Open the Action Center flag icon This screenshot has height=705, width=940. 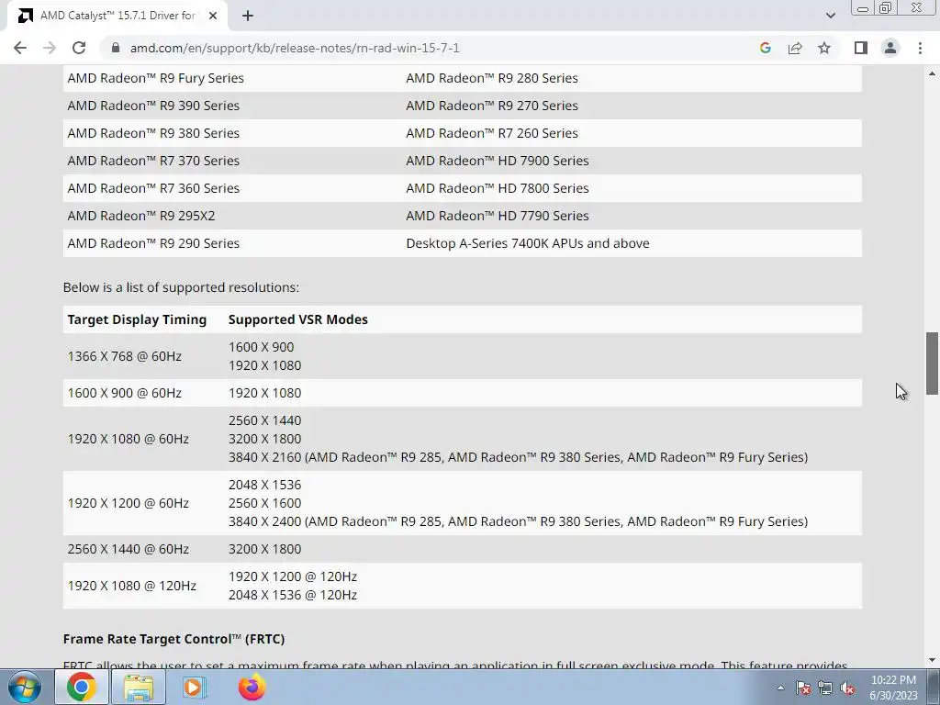(x=803, y=688)
